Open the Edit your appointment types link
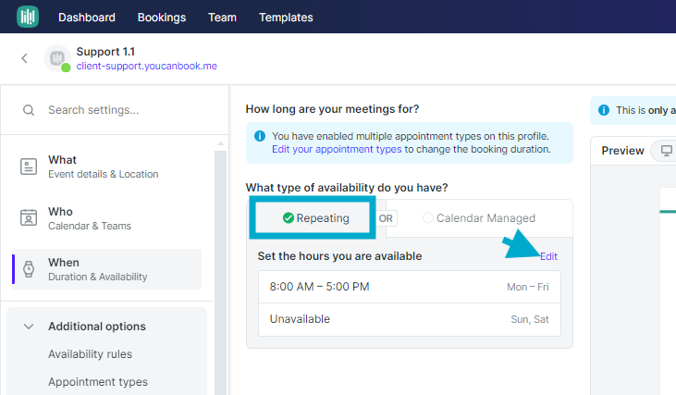Screen dimensions: 676x395 (x=337, y=149)
